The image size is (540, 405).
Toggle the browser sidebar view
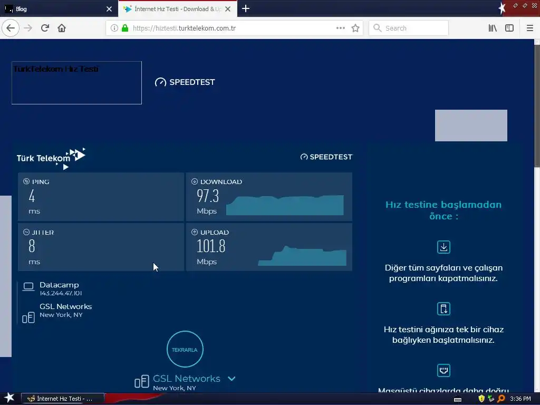click(x=509, y=28)
